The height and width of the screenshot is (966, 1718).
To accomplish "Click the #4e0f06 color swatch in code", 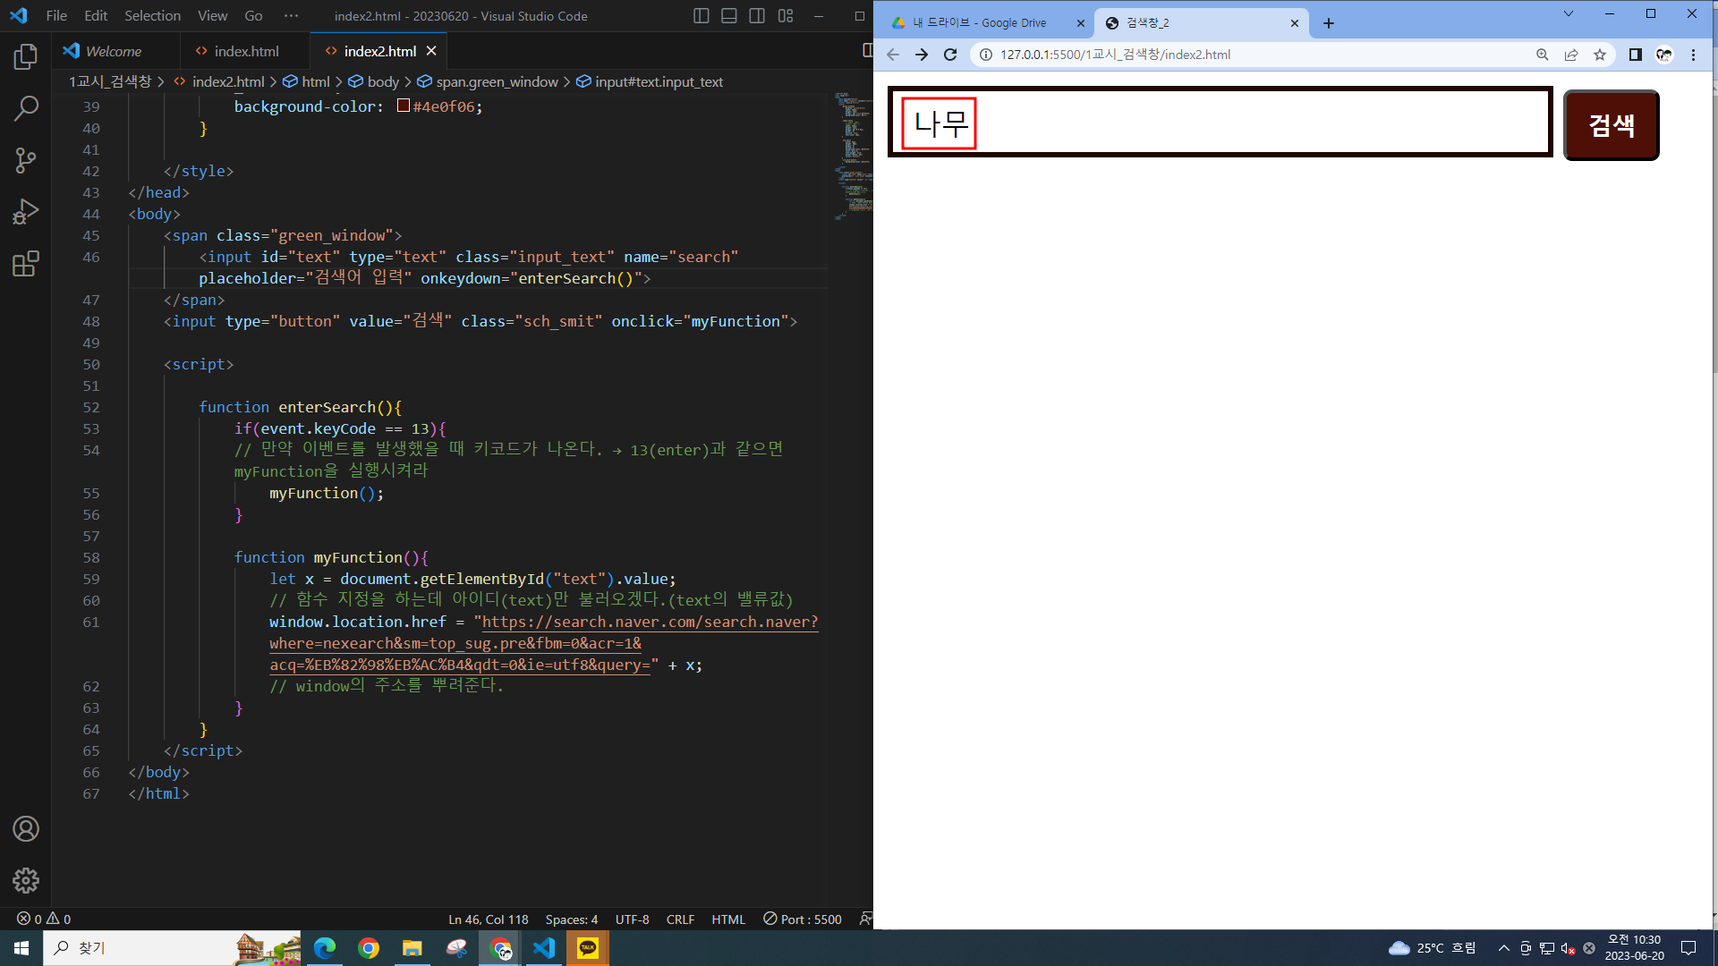I will [404, 106].
